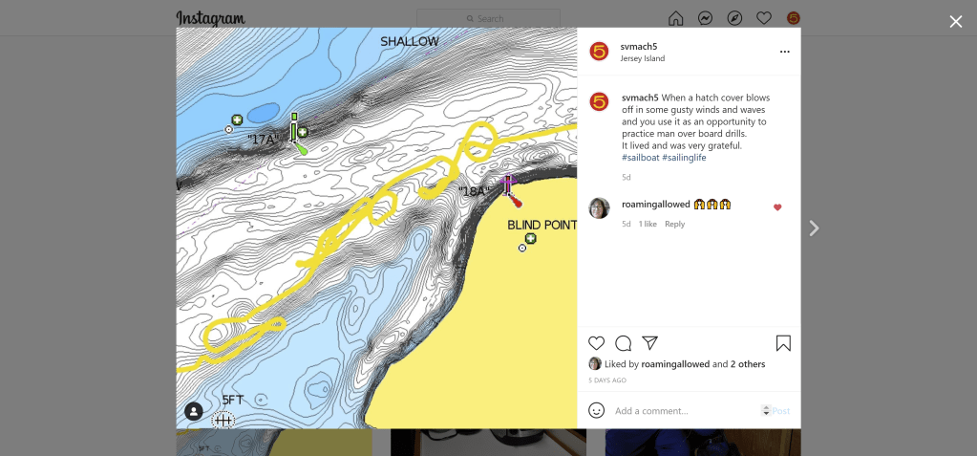Image resolution: width=977 pixels, height=456 pixels.
Task: Click the tagged people icon on the photo
Action: pyautogui.click(x=194, y=412)
